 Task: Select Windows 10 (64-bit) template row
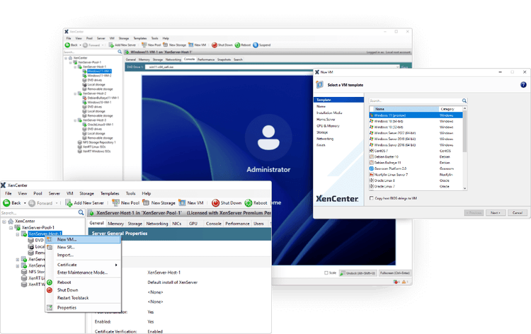(416, 121)
